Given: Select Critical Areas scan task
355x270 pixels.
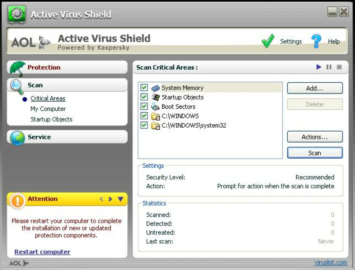Looking at the screenshot, I should click(x=48, y=99).
